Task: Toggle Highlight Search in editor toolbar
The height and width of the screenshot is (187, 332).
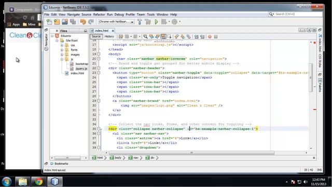Action: click(163, 37)
